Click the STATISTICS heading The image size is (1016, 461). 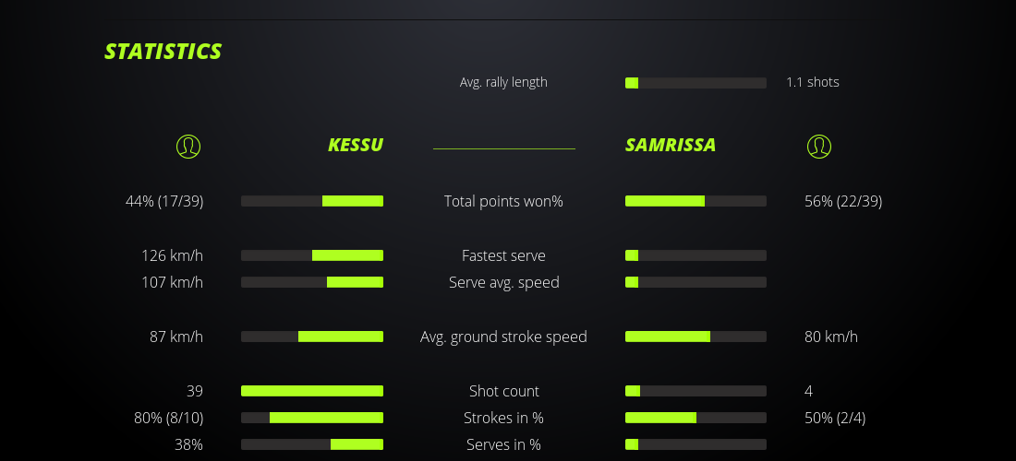click(x=163, y=52)
